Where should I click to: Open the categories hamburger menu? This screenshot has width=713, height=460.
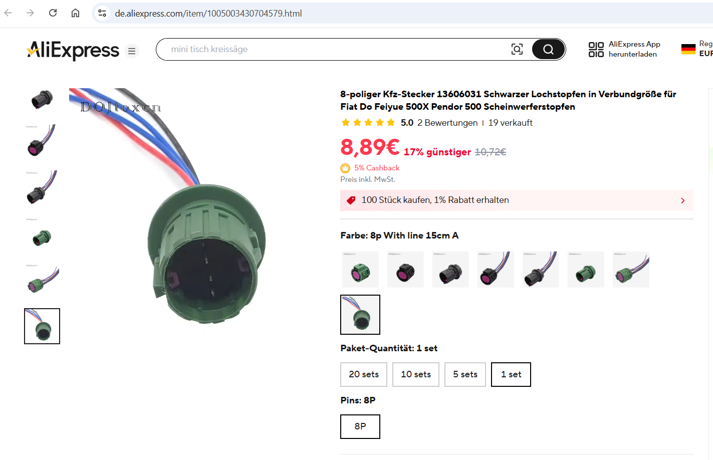point(132,51)
